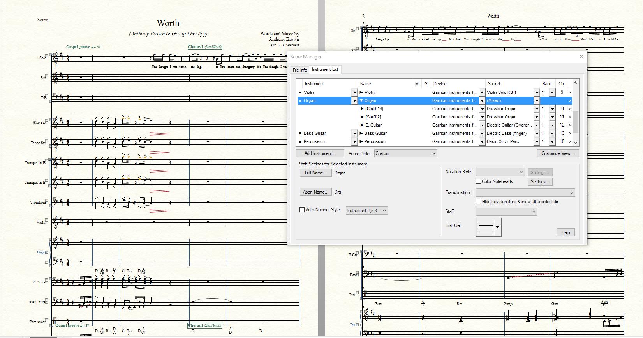Remove the E. Guitar staff with its X icon

click(570, 125)
